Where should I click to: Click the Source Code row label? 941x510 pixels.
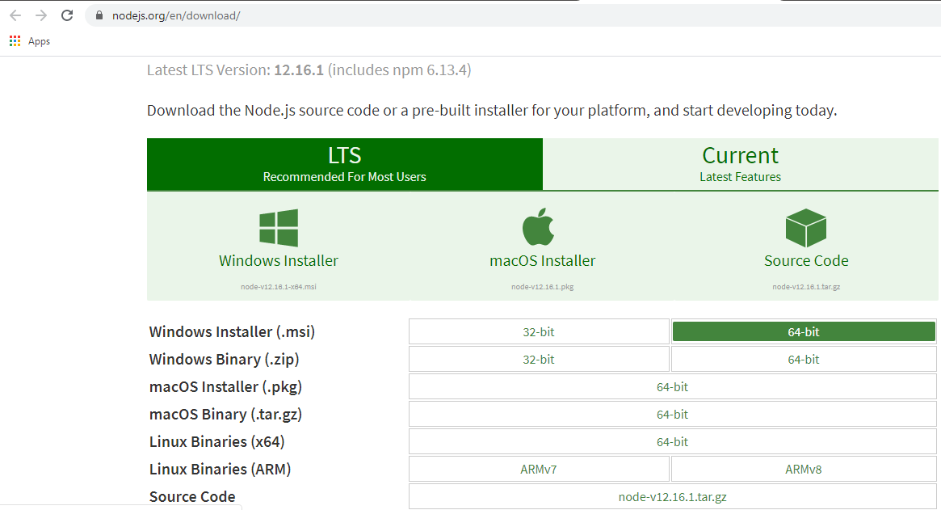[x=192, y=497]
